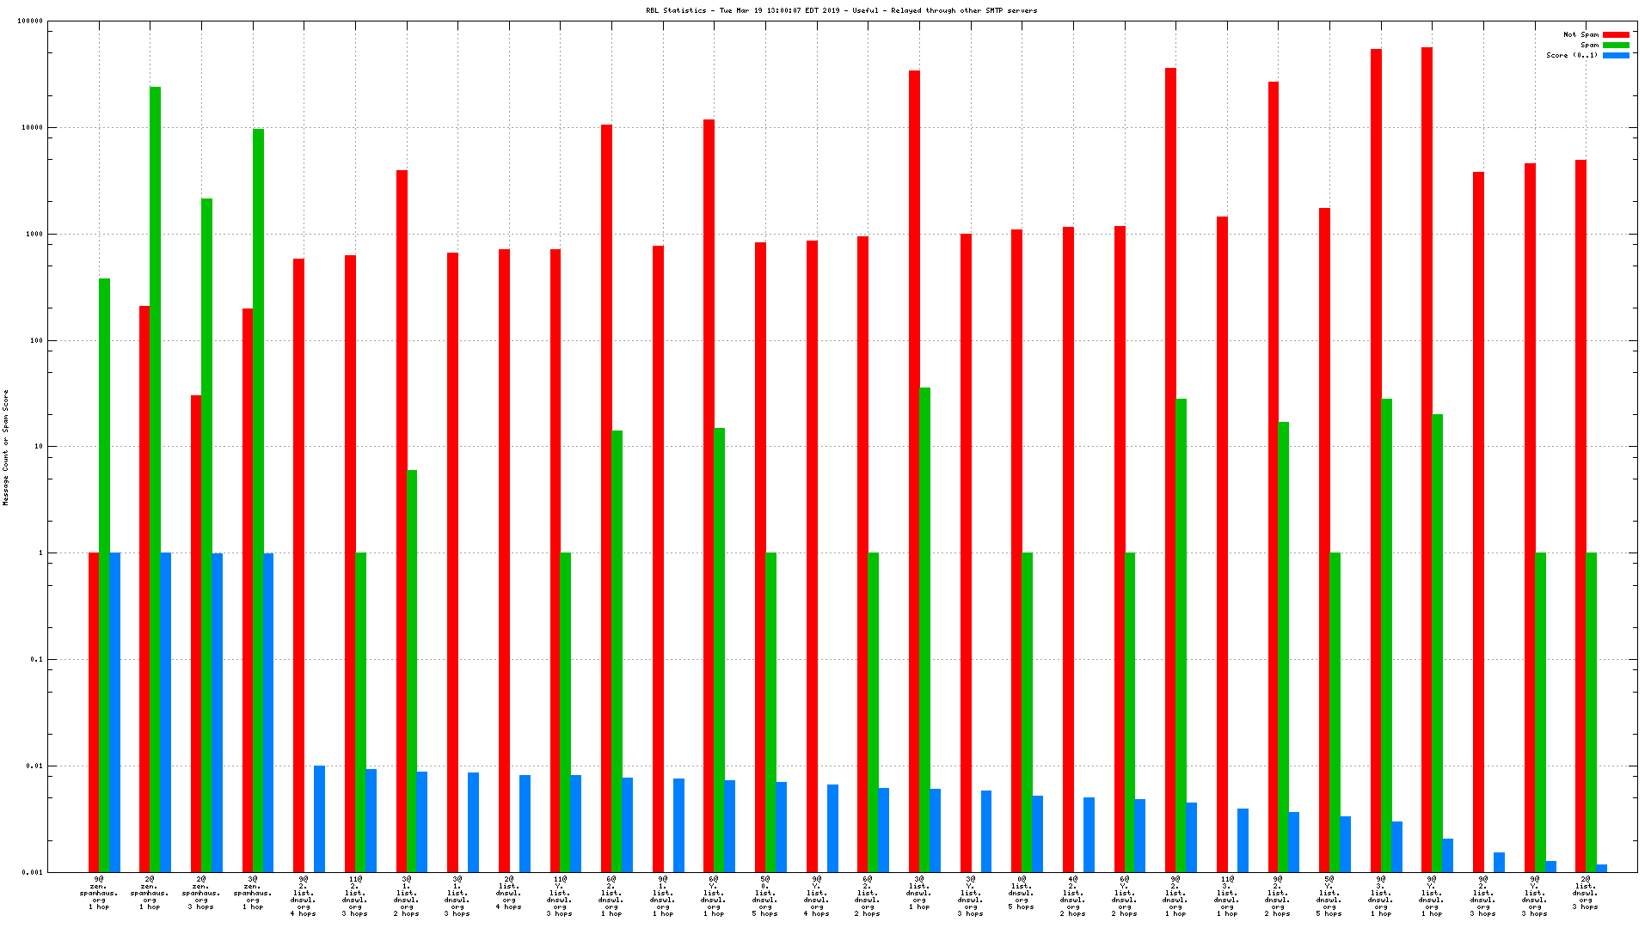Click the 10000 y-axis tick label

(x=33, y=128)
